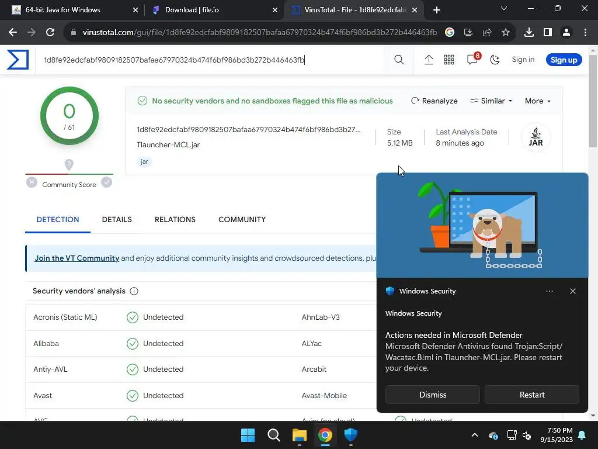
Task: Open a new browser tab
Action: [437, 10]
